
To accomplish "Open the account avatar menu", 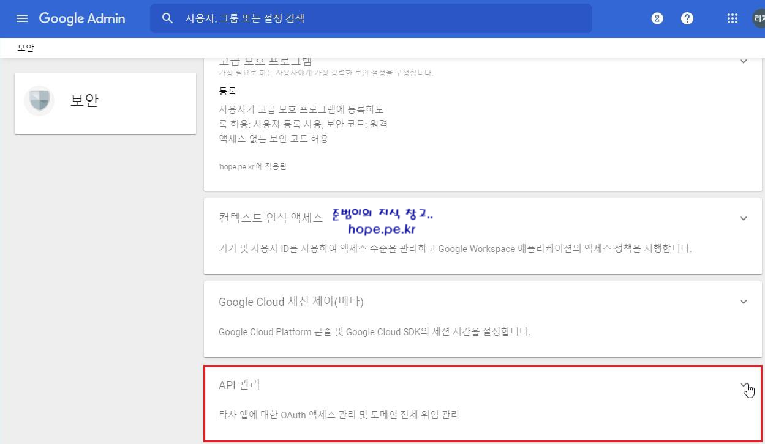I will click(x=759, y=18).
